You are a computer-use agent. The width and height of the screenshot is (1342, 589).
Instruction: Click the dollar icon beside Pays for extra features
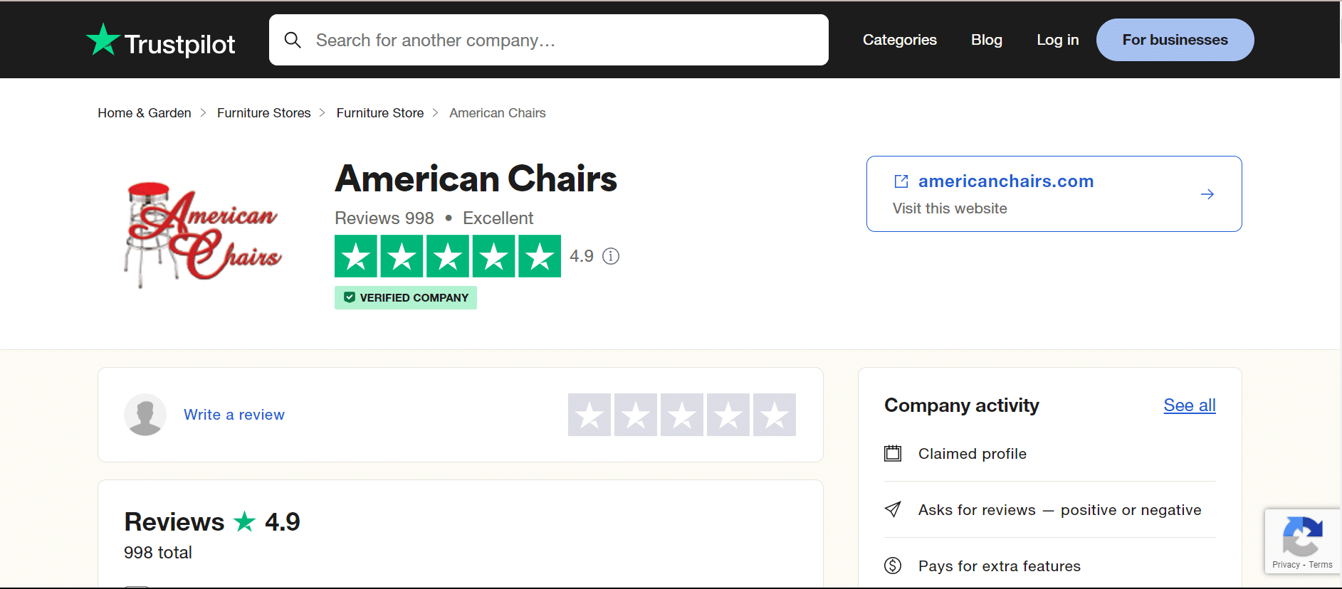[893, 566]
